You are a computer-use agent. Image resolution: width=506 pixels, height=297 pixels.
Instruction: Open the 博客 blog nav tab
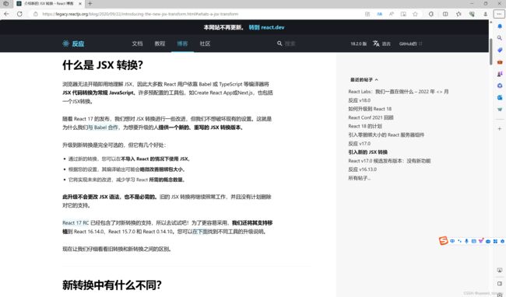[x=182, y=44]
